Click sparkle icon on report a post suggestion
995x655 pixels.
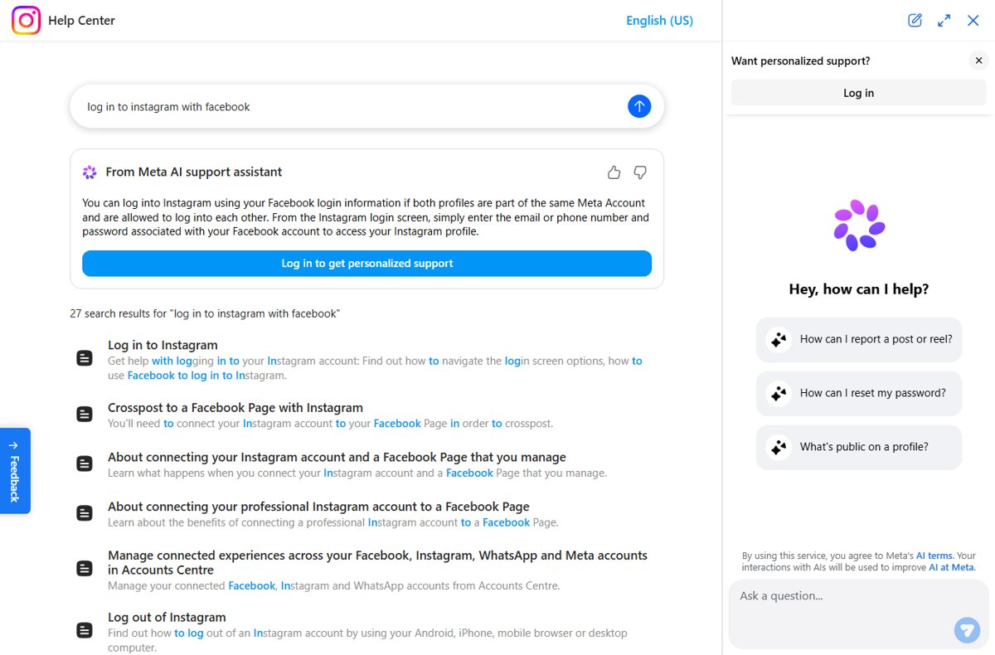tap(778, 339)
